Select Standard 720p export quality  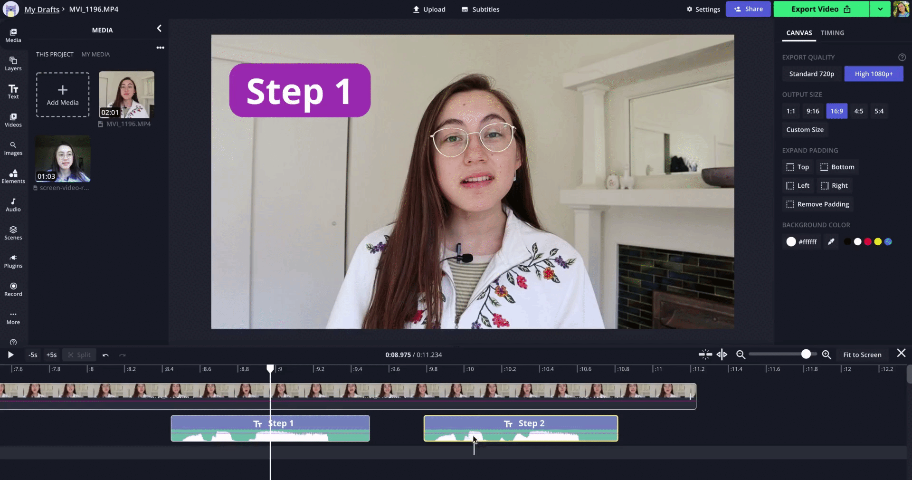[x=811, y=74]
